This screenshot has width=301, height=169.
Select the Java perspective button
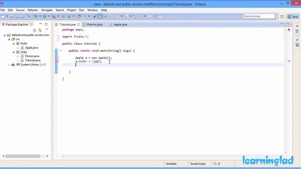point(293,17)
